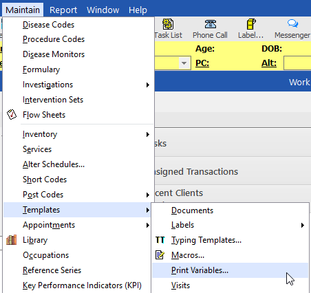Launch the Messenger chat icon
Screen dimensions: 311x293
pos(292,23)
